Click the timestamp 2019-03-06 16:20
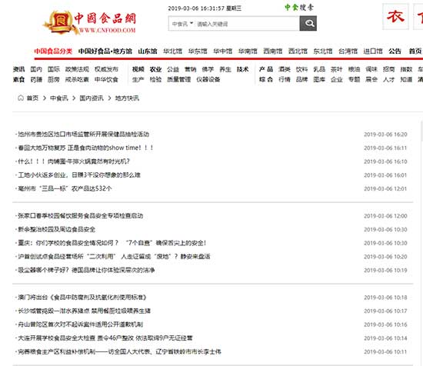Image resolution: width=423 pixels, height=366 pixels. (385, 135)
